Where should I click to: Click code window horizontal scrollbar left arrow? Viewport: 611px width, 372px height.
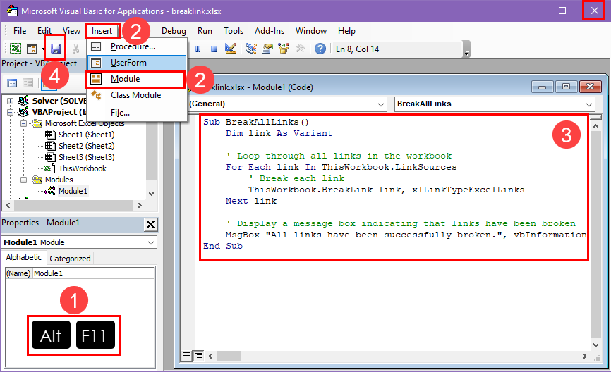[x=210, y=356]
